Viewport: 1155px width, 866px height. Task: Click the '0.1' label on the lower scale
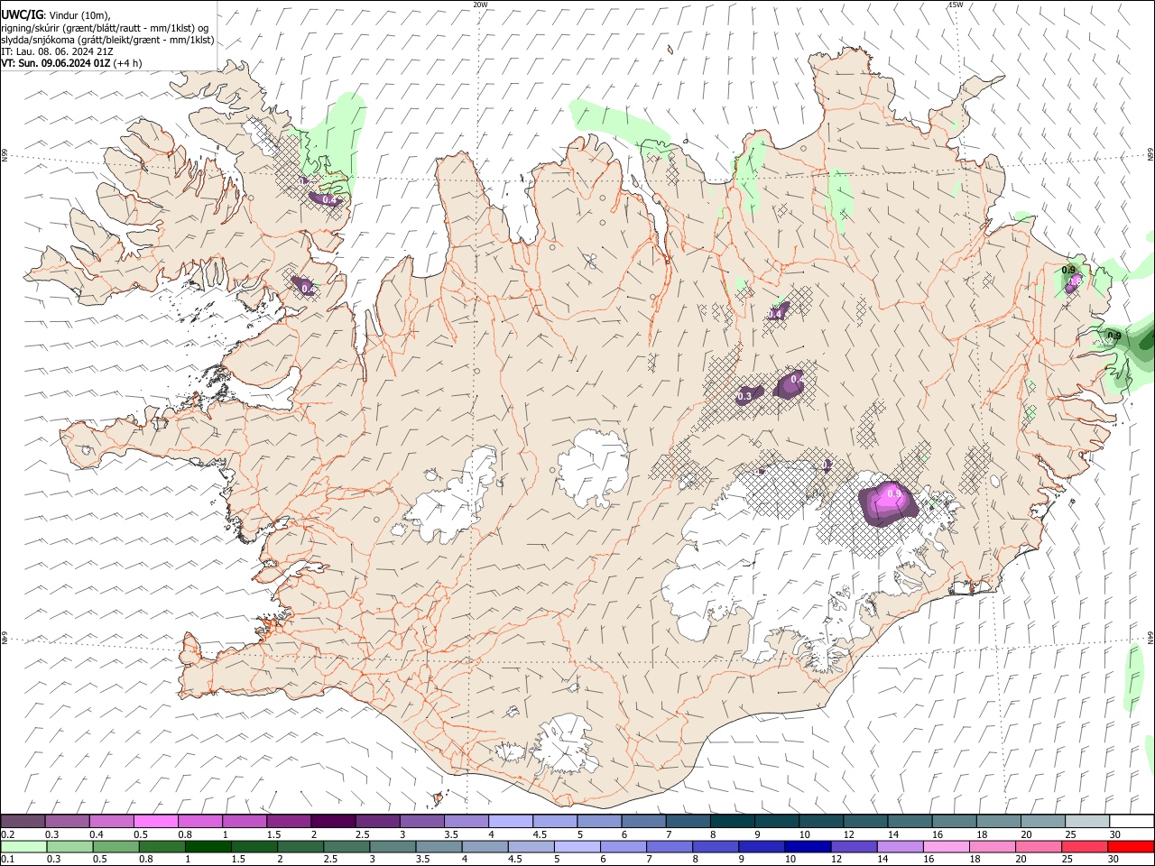6,859
